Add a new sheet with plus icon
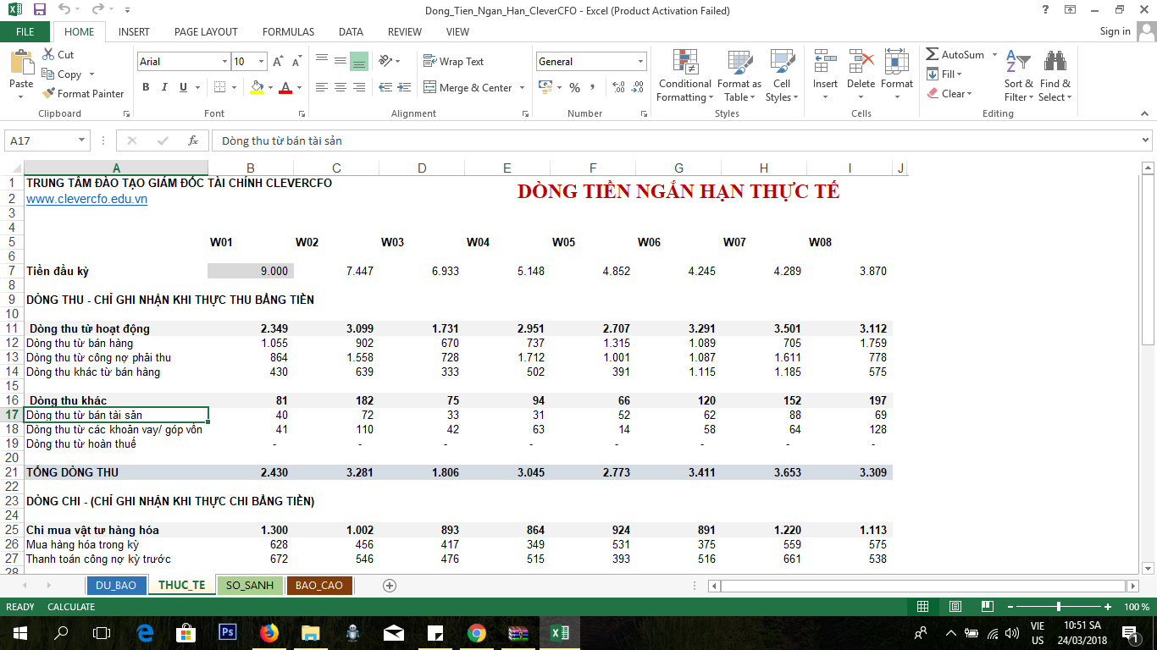 click(x=390, y=585)
